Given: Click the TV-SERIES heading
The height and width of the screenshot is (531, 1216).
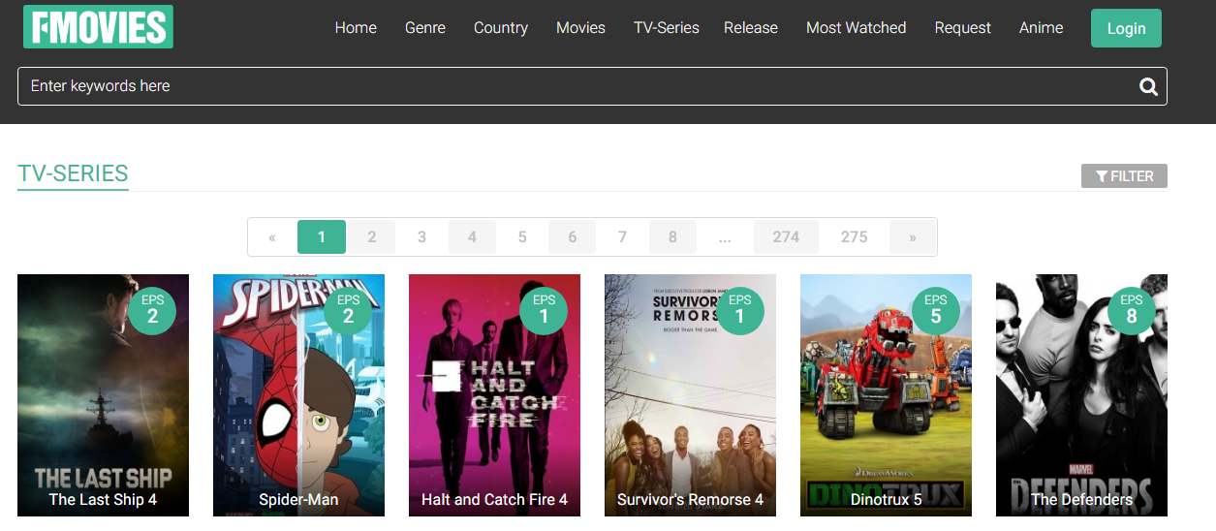Looking at the screenshot, I should click(73, 174).
